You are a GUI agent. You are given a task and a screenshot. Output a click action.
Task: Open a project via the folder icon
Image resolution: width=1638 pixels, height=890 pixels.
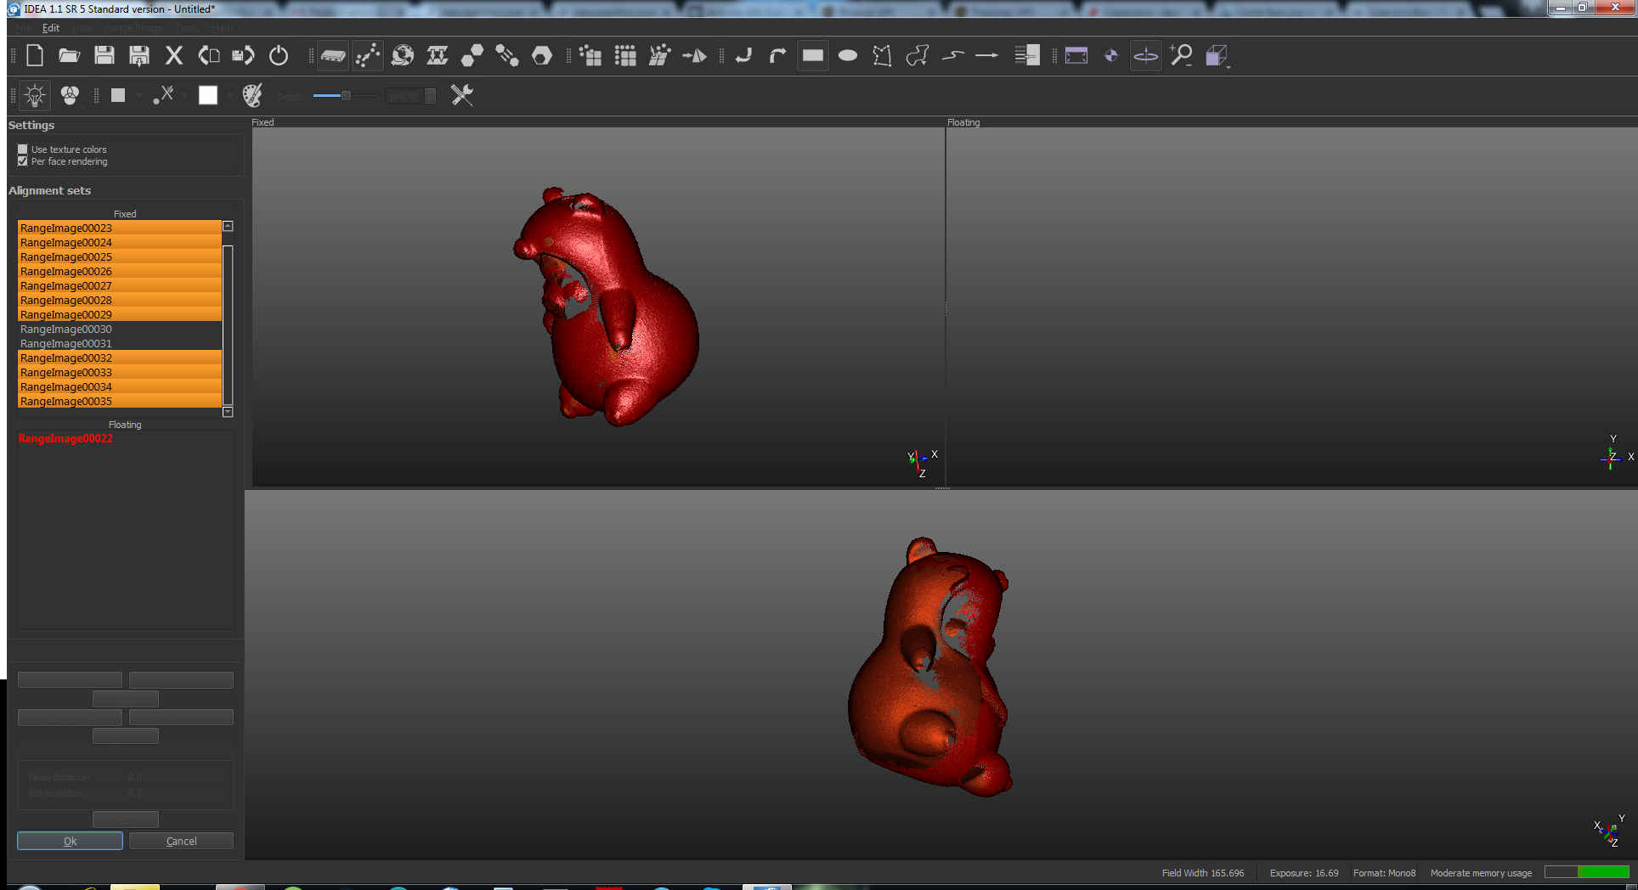(69, 56)
